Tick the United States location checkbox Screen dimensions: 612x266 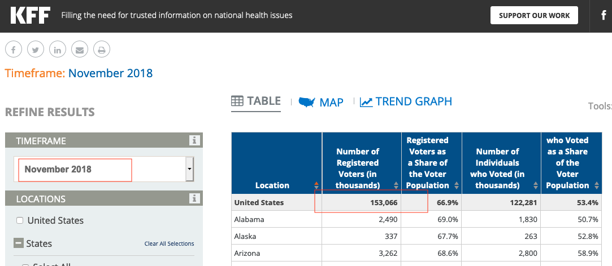[20, 221]
